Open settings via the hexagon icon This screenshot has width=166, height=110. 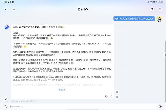(152, 9)
